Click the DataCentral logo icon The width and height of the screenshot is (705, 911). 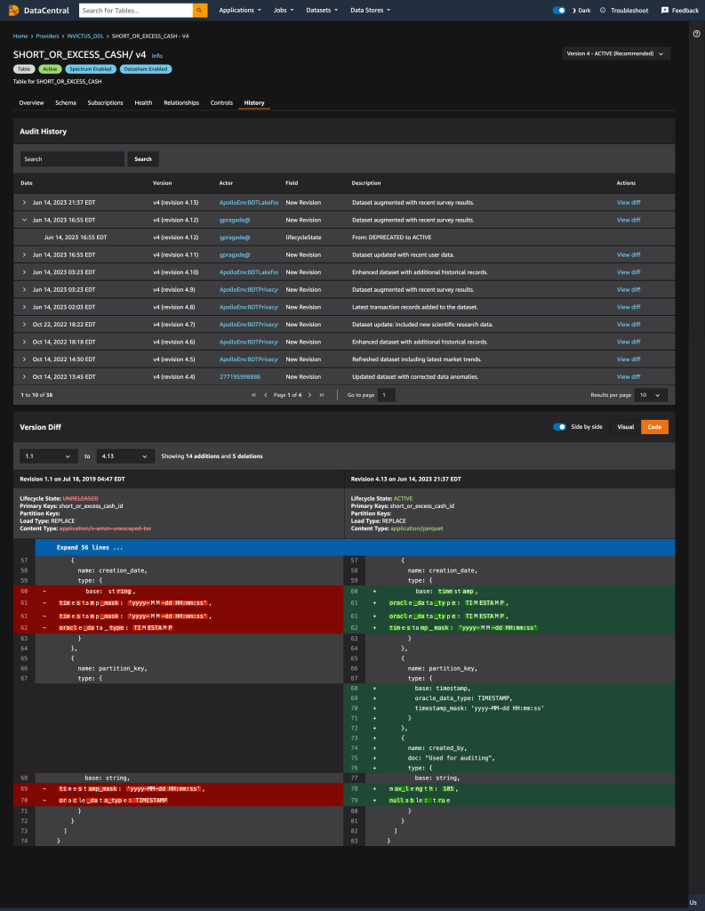coord(13,11)
